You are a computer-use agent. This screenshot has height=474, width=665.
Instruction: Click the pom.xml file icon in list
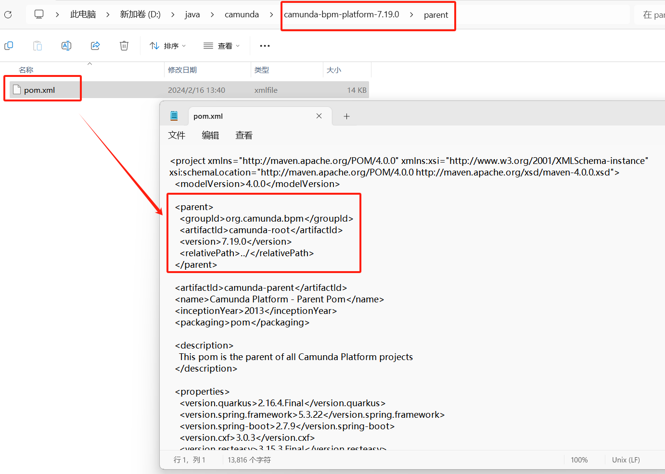click(x=17, y=89)
